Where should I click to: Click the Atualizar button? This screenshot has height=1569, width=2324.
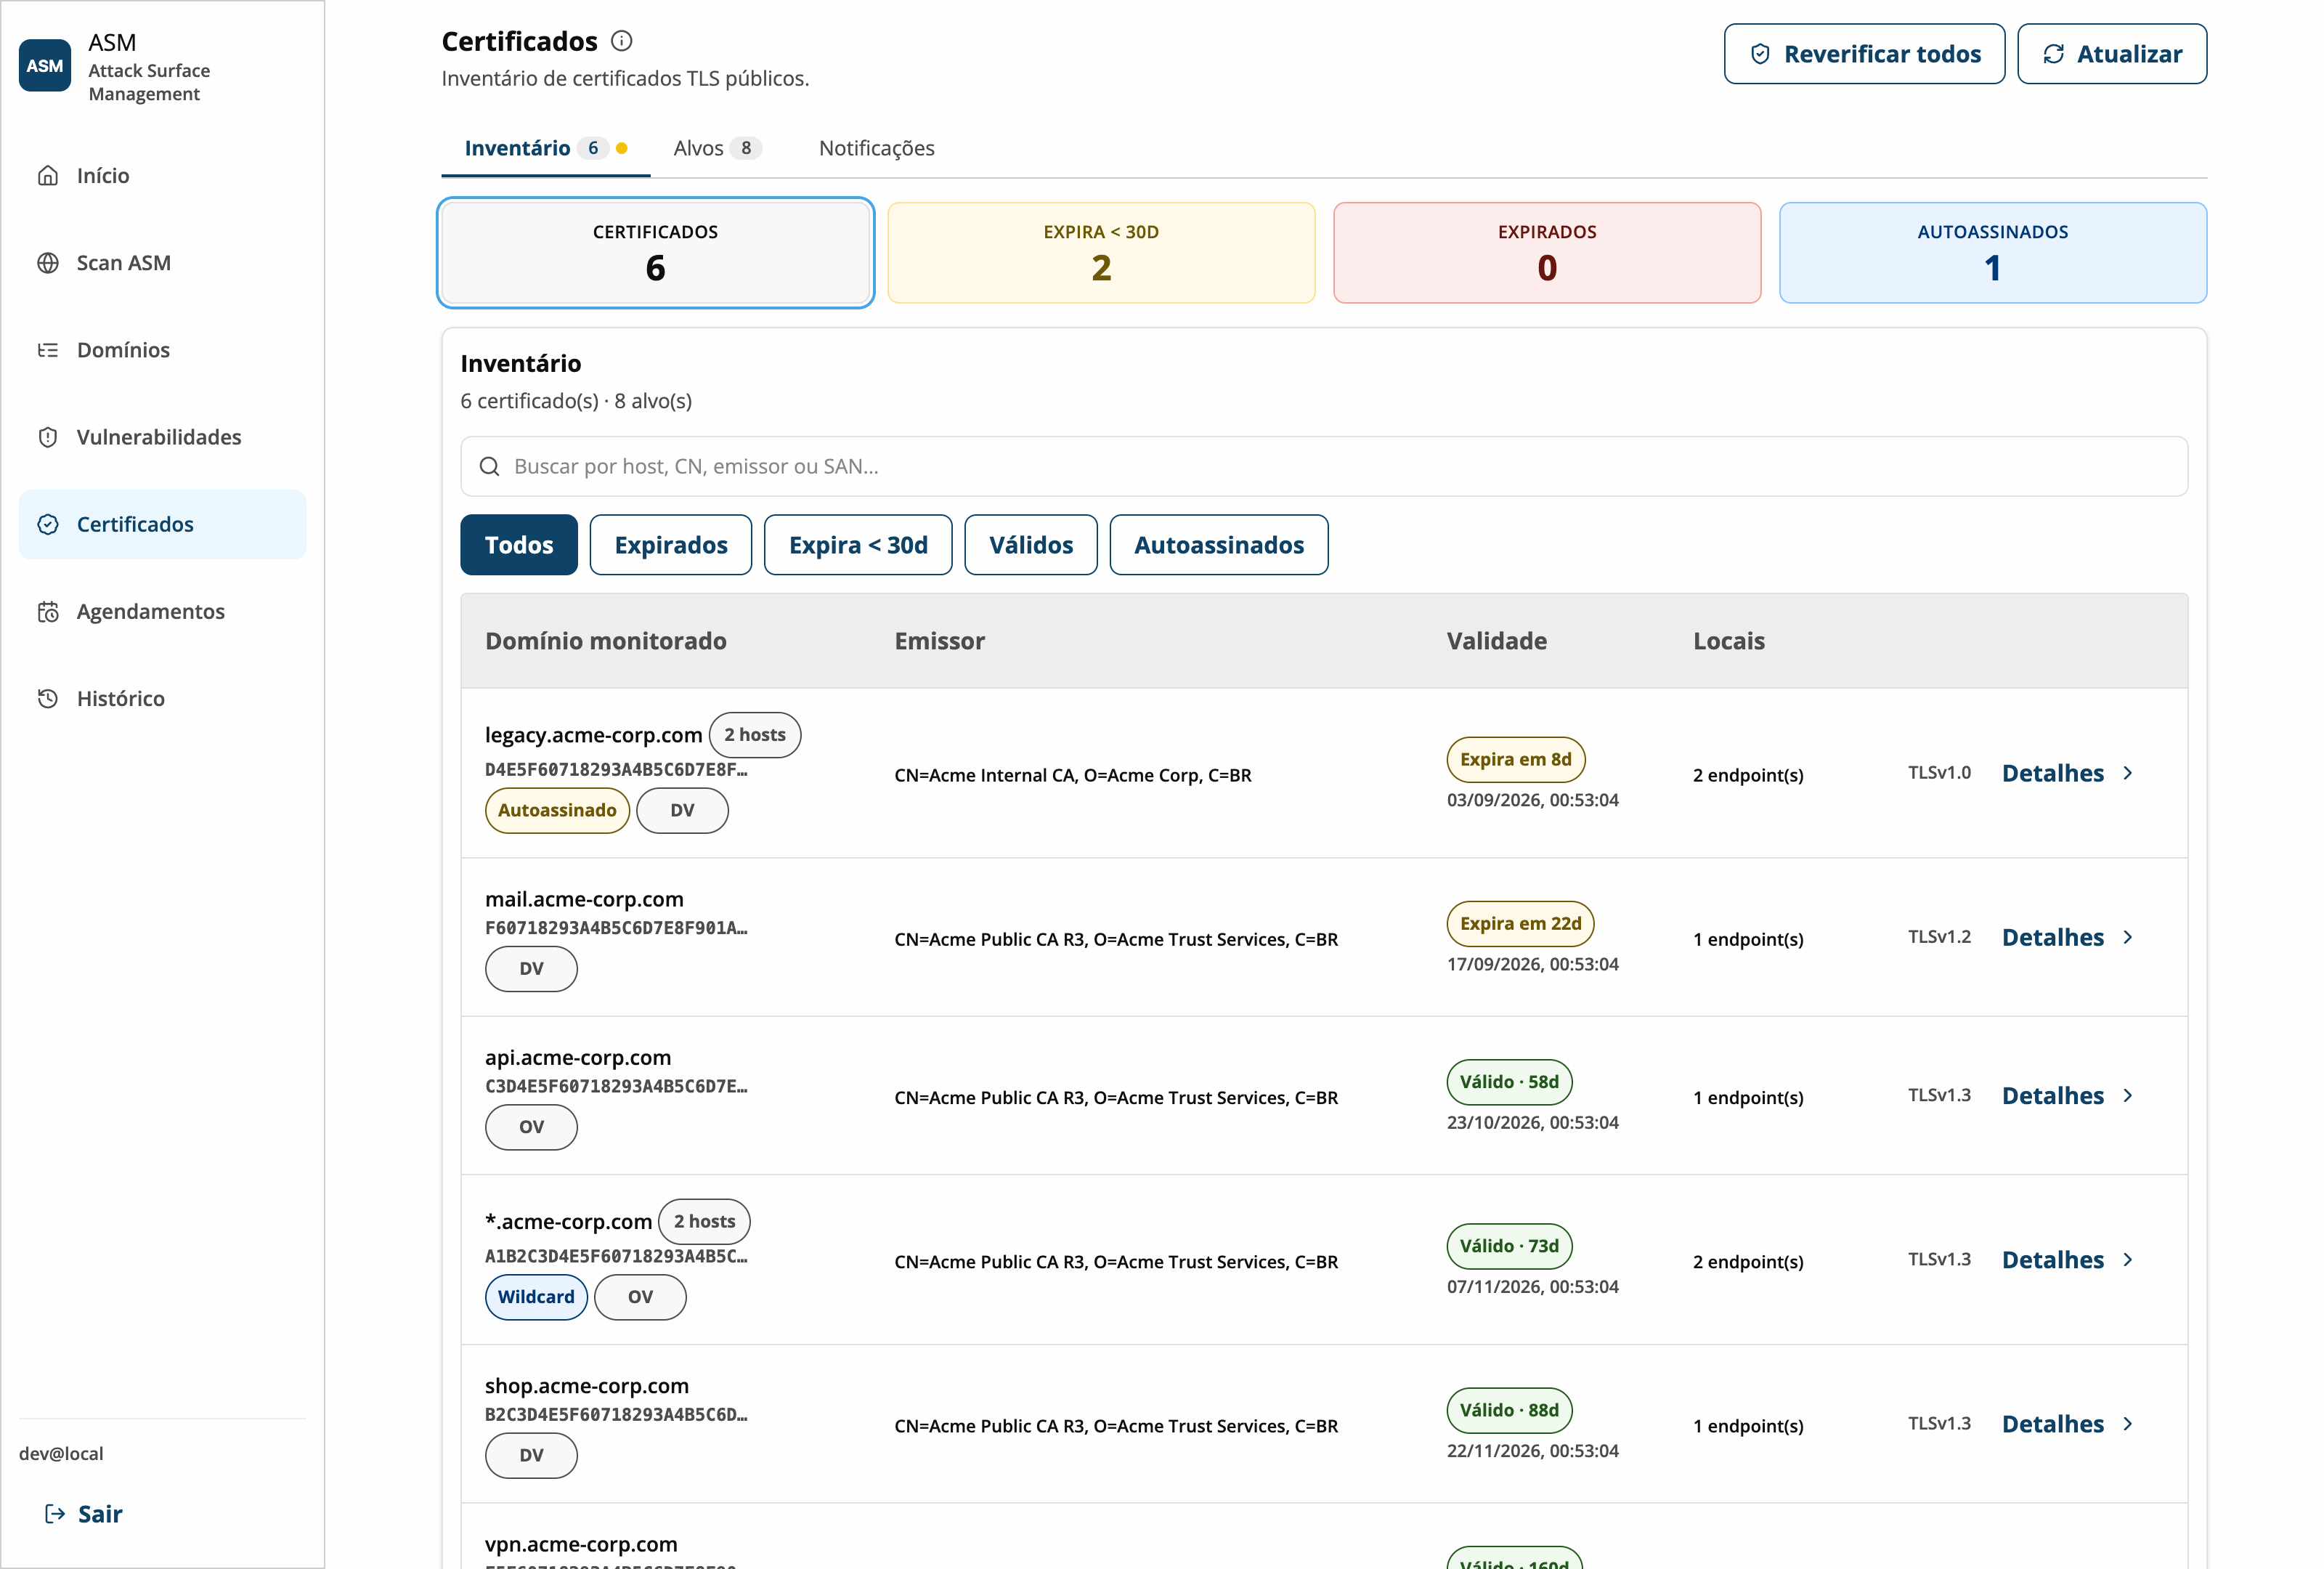(x=2112, y=54)
